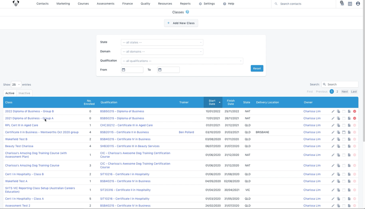
Task: Edit the 2022 Diploma of Business class
Action: coord(333,111)
